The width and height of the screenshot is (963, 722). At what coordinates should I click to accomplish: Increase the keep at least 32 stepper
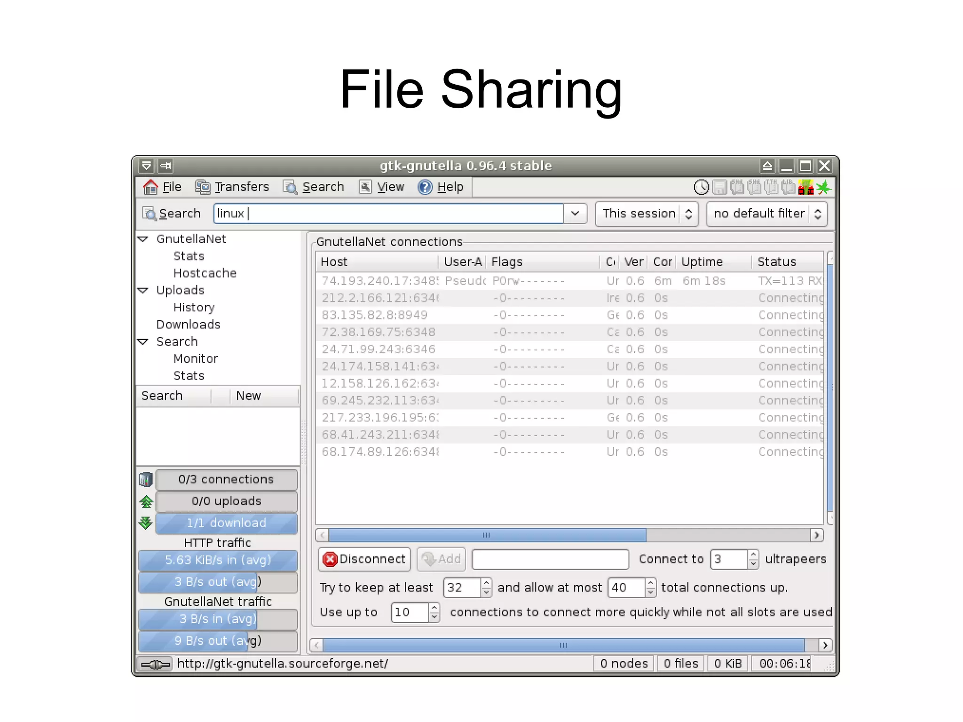(x=486, y=583)
